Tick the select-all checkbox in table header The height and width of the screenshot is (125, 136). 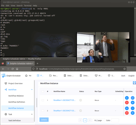(x=43, y=91)
